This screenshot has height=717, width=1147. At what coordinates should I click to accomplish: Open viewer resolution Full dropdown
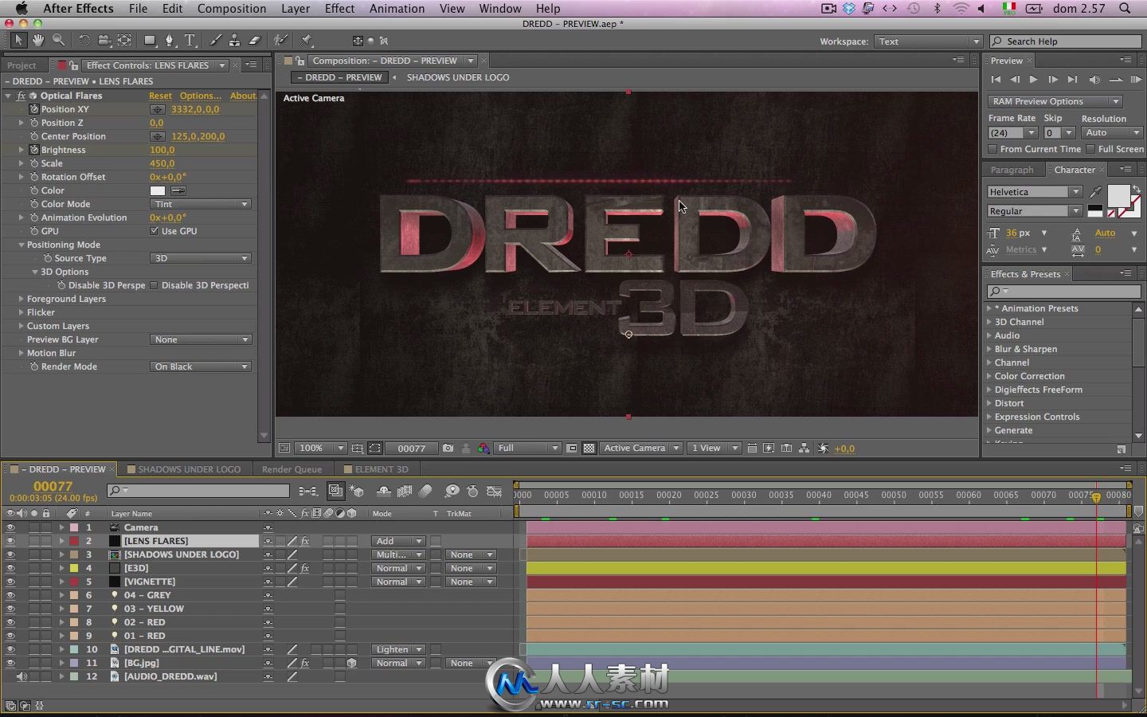pyautogui.click(x=527, y=449)
